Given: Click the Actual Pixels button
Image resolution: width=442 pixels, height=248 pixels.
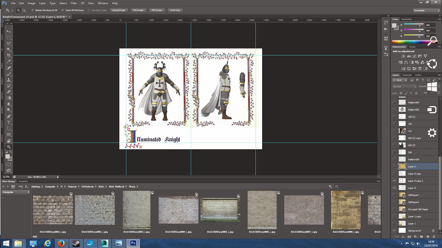Looking at the screenshot, I should 119,10.
